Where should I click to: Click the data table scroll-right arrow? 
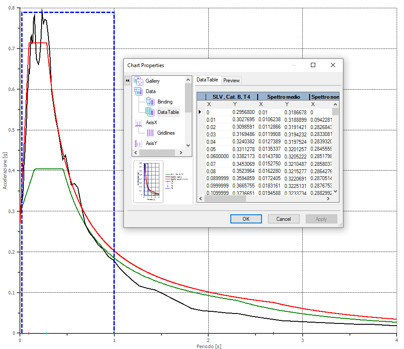pos(328,199)
